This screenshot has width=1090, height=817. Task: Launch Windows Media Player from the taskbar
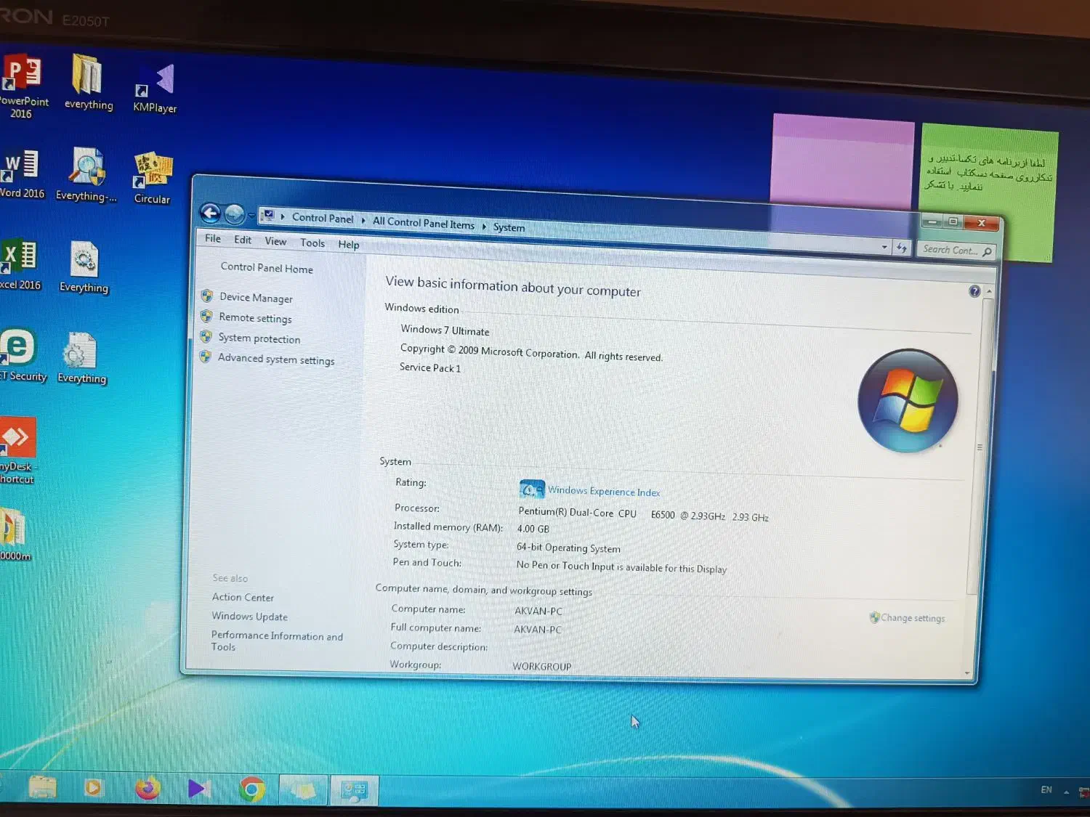coord(94,788)
